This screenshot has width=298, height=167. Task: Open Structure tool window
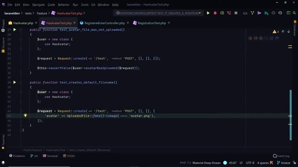(x=3, y=45)
